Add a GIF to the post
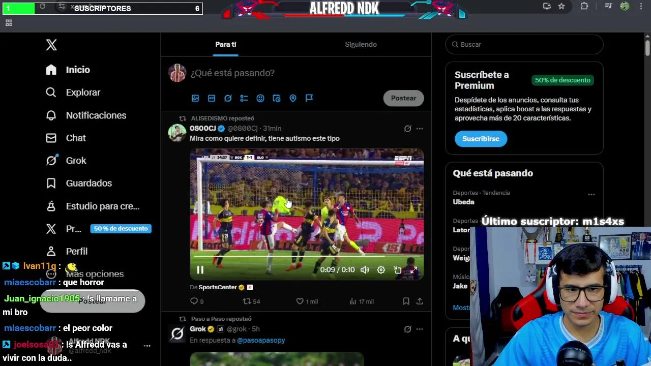 pos(212,98)
